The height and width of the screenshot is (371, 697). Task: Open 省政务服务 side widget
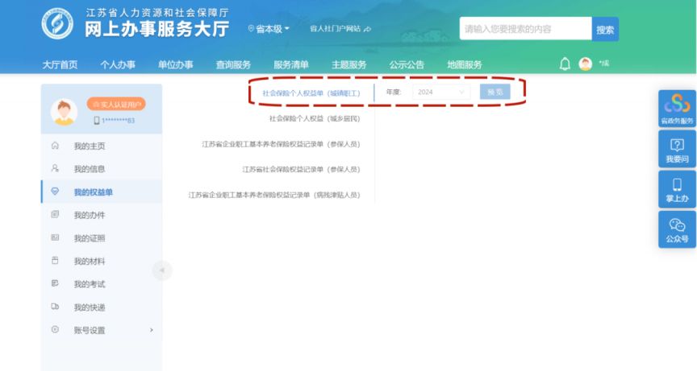(677, 109)
